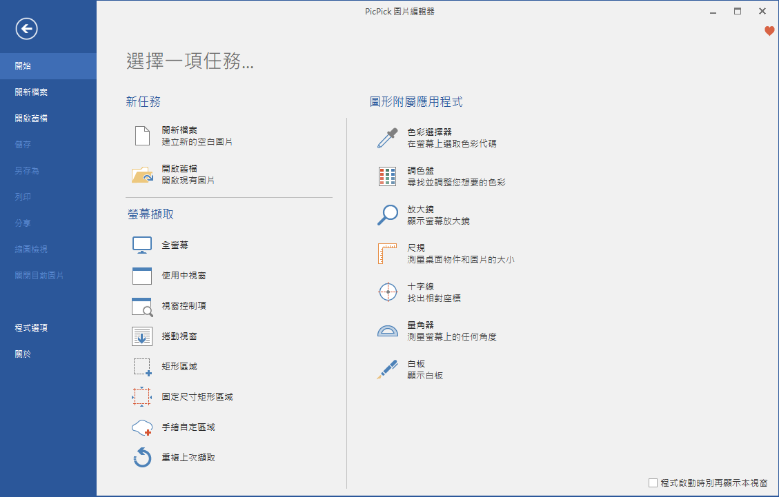Viewport: 779px width, 497px height.
Task: Open the 調色盤 color palette tool
Action: point(387,176)
